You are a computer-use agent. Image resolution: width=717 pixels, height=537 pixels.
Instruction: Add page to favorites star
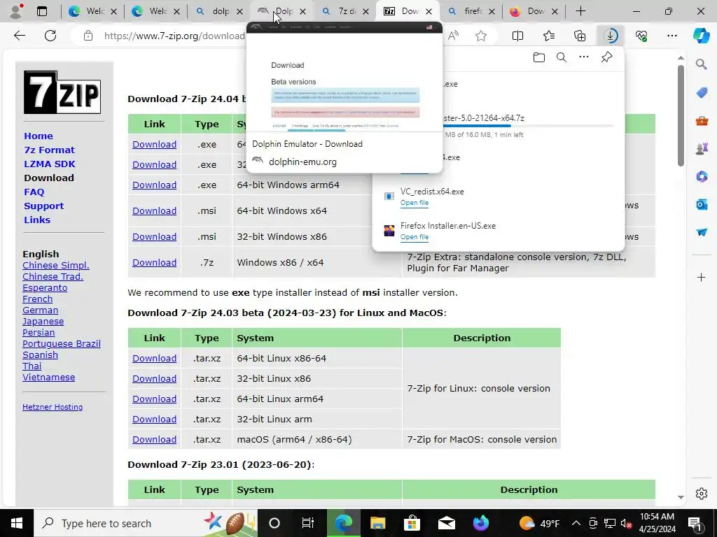[x=480, y=36]
